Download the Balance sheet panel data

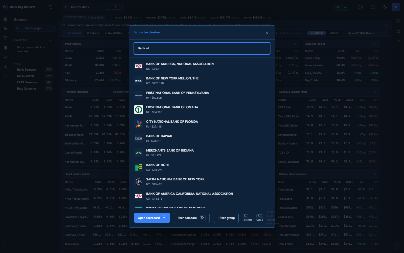point(375,44)
